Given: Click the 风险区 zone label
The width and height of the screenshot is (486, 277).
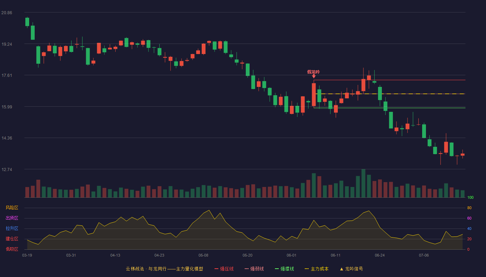Looking at the screenshot, I should click(12, 208).
